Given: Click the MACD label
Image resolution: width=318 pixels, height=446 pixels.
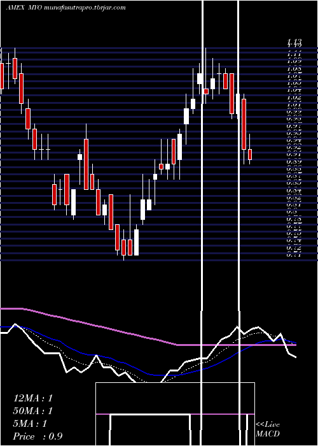Looking at the screenshot, I should click(268, 434).
